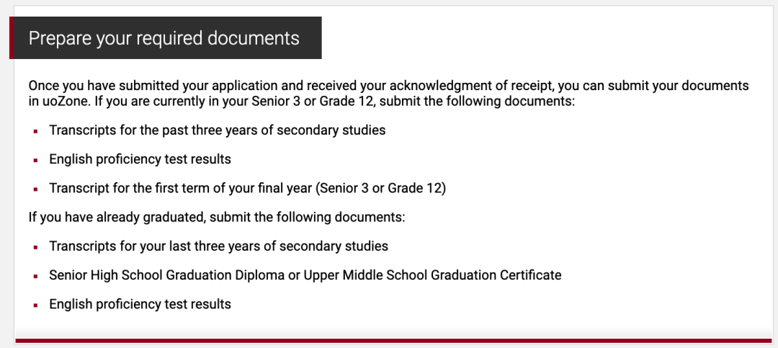Click "Transcript for the first term" list item
Image resolution: width=778 pixels, height=348 pixels.
point(247,188)
